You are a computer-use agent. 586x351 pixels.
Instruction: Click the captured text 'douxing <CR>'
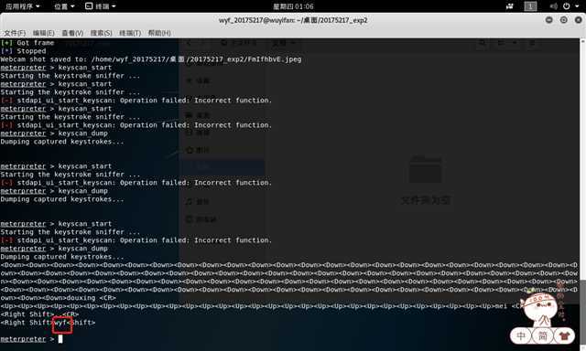[x=92, y=298]
